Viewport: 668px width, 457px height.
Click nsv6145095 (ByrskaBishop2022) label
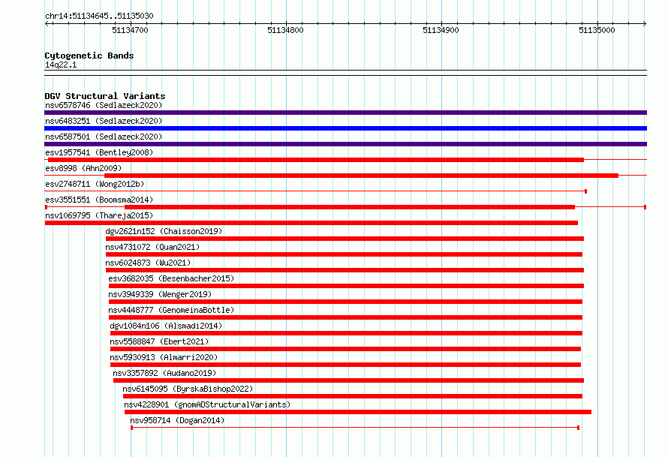click(188, 389)
